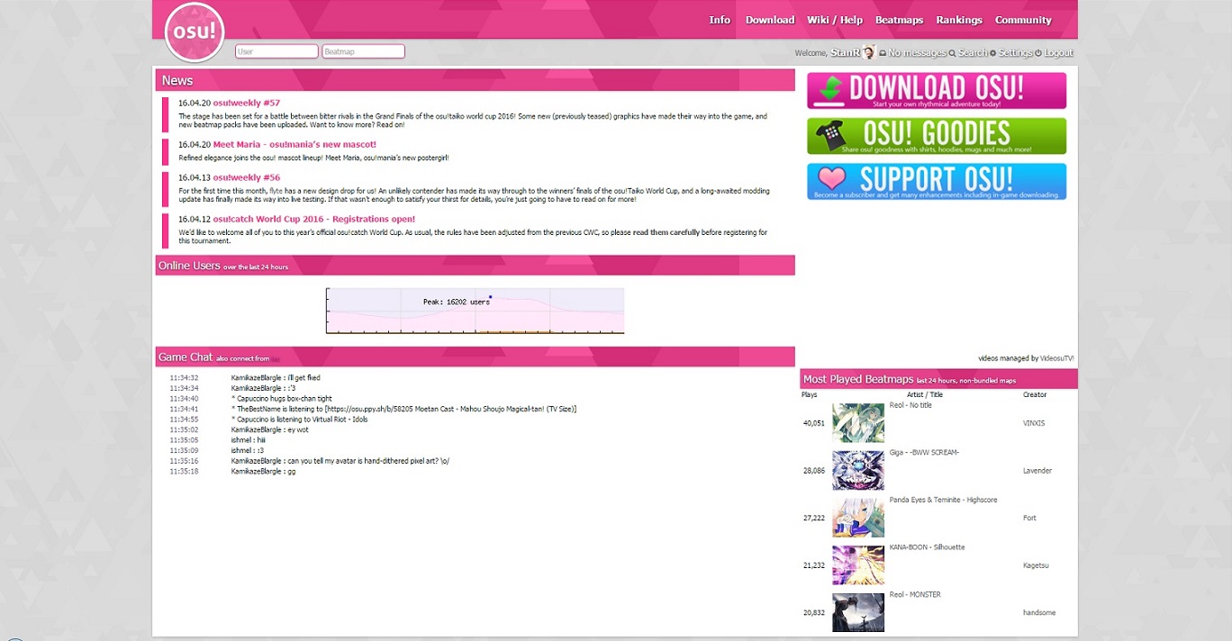Open inbox via the No messages envelope icon
This screenshot has width=1232, height=641.
[x=883, y=52]
